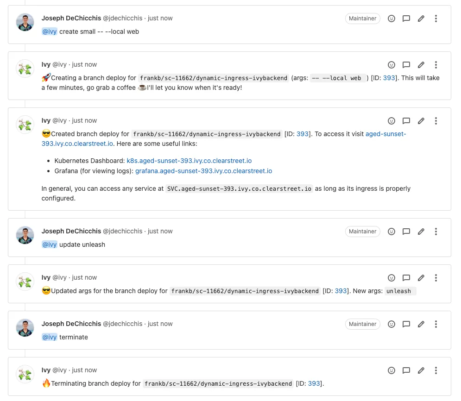Click Maintainer badge on 'terminate' comment
This screenshot has width=461, height=401.
click(362, 324)
